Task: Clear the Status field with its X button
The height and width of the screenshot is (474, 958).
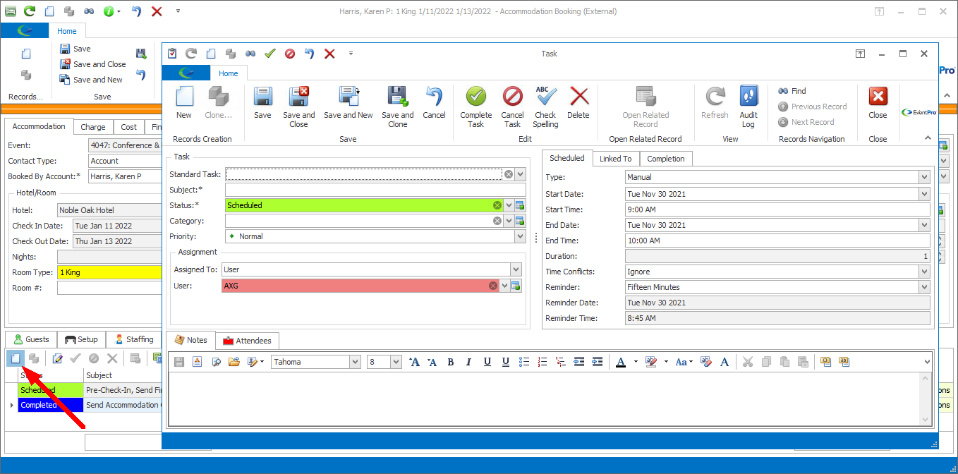Action: pyautogui.click(x=497, y=205)
